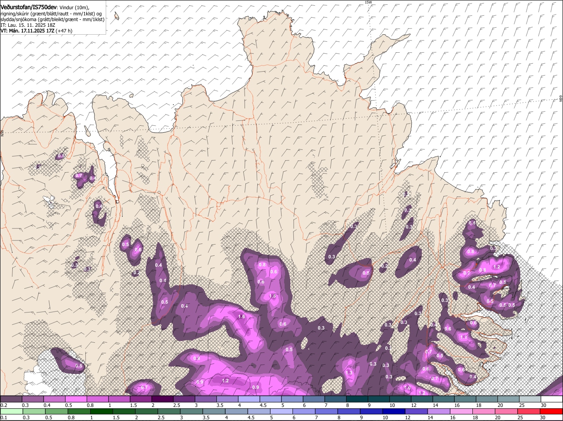The width and height of the screenshot is (563, 421).
Task: Click the title text 'Veðurstofan/IS750dev'
Action: tap(28, 7)
